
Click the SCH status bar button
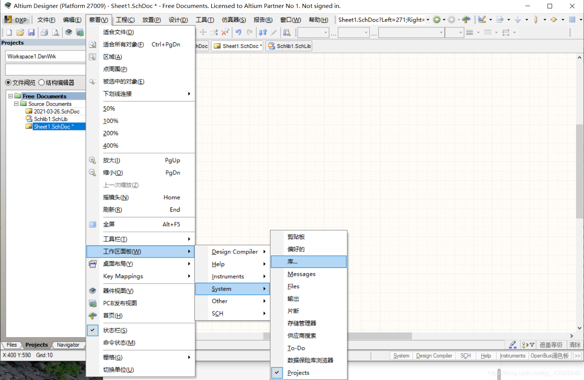tap(466, 356)
